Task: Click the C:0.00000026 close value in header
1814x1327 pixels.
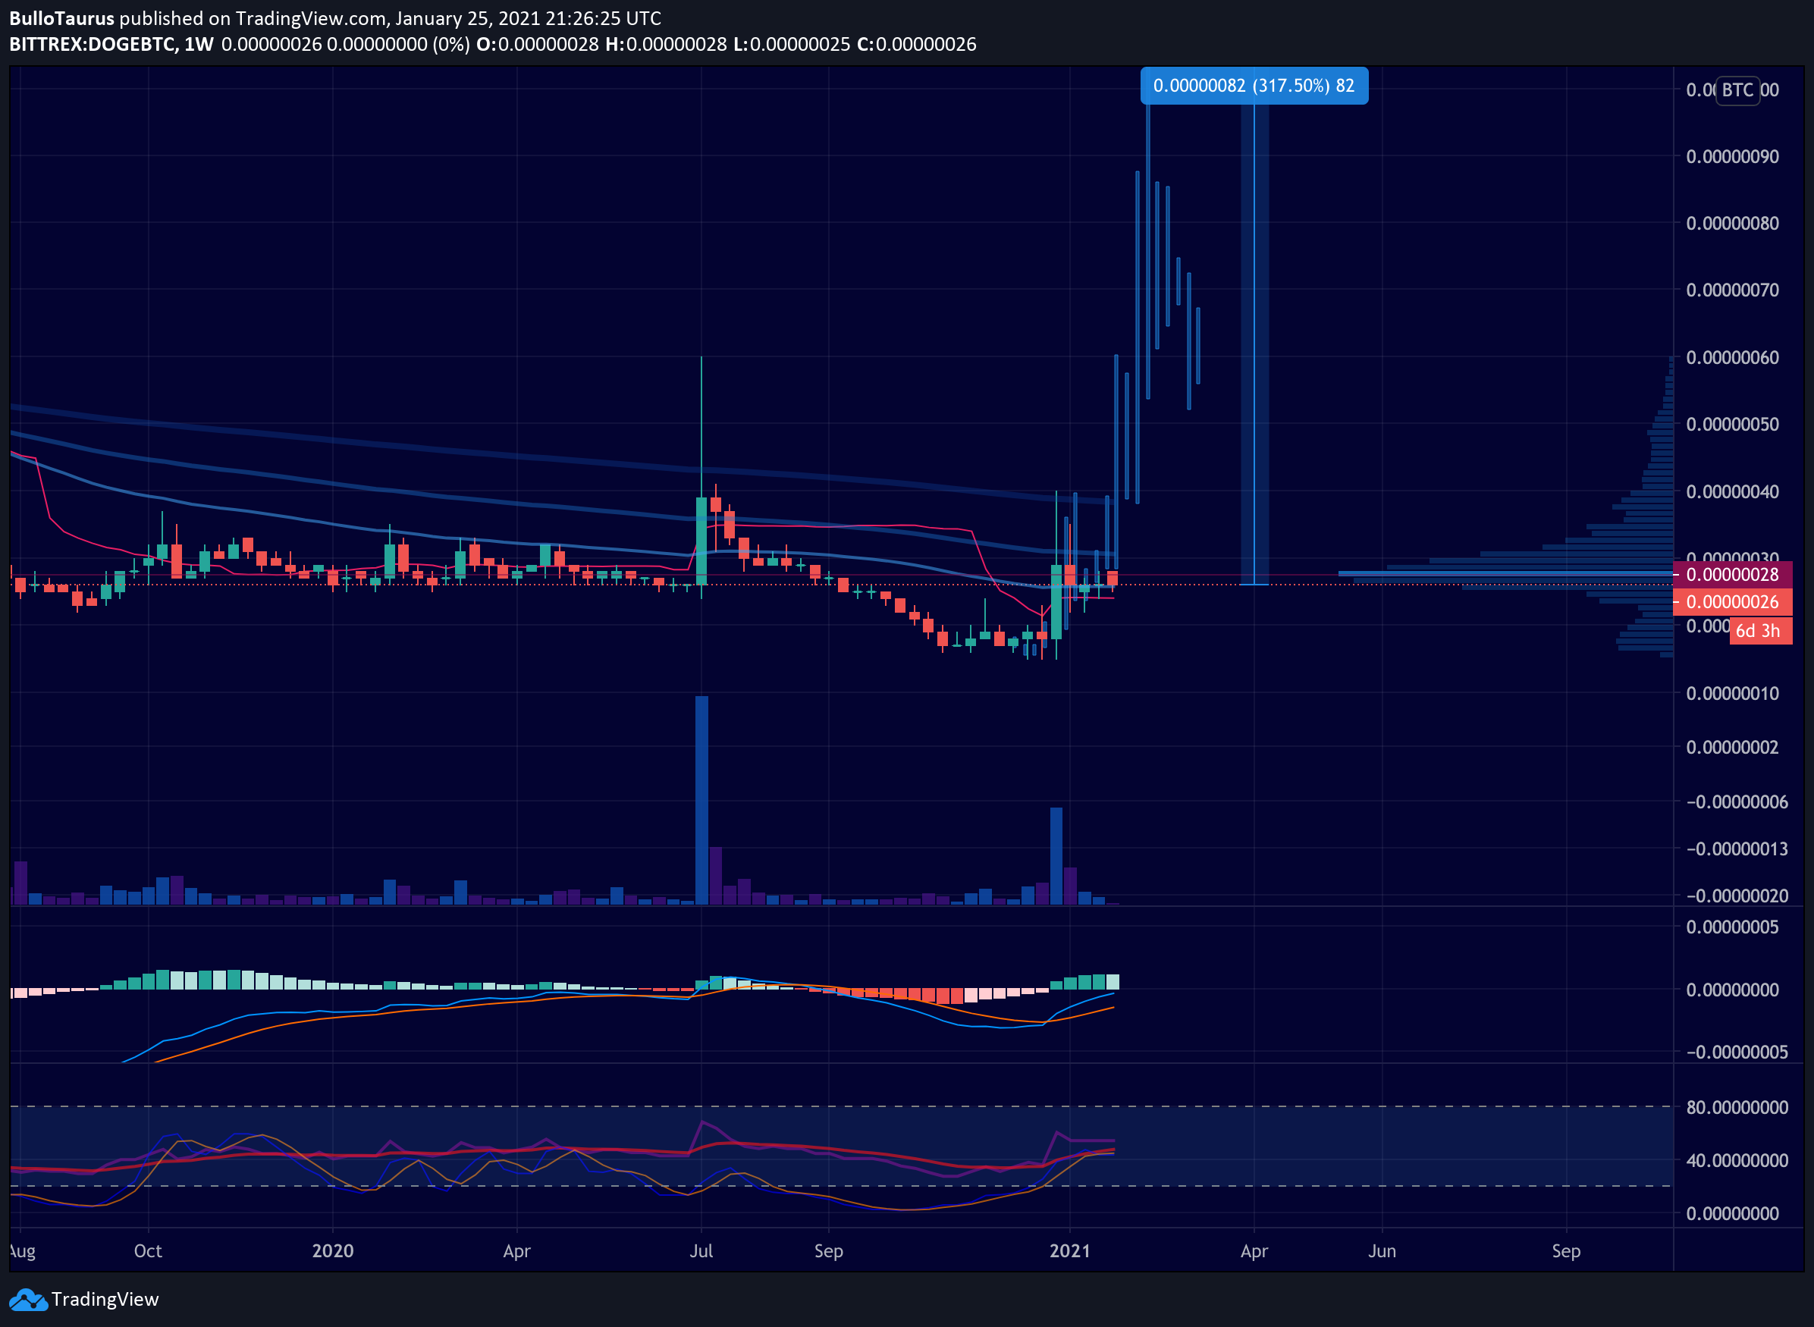Action: pos(917,44)
